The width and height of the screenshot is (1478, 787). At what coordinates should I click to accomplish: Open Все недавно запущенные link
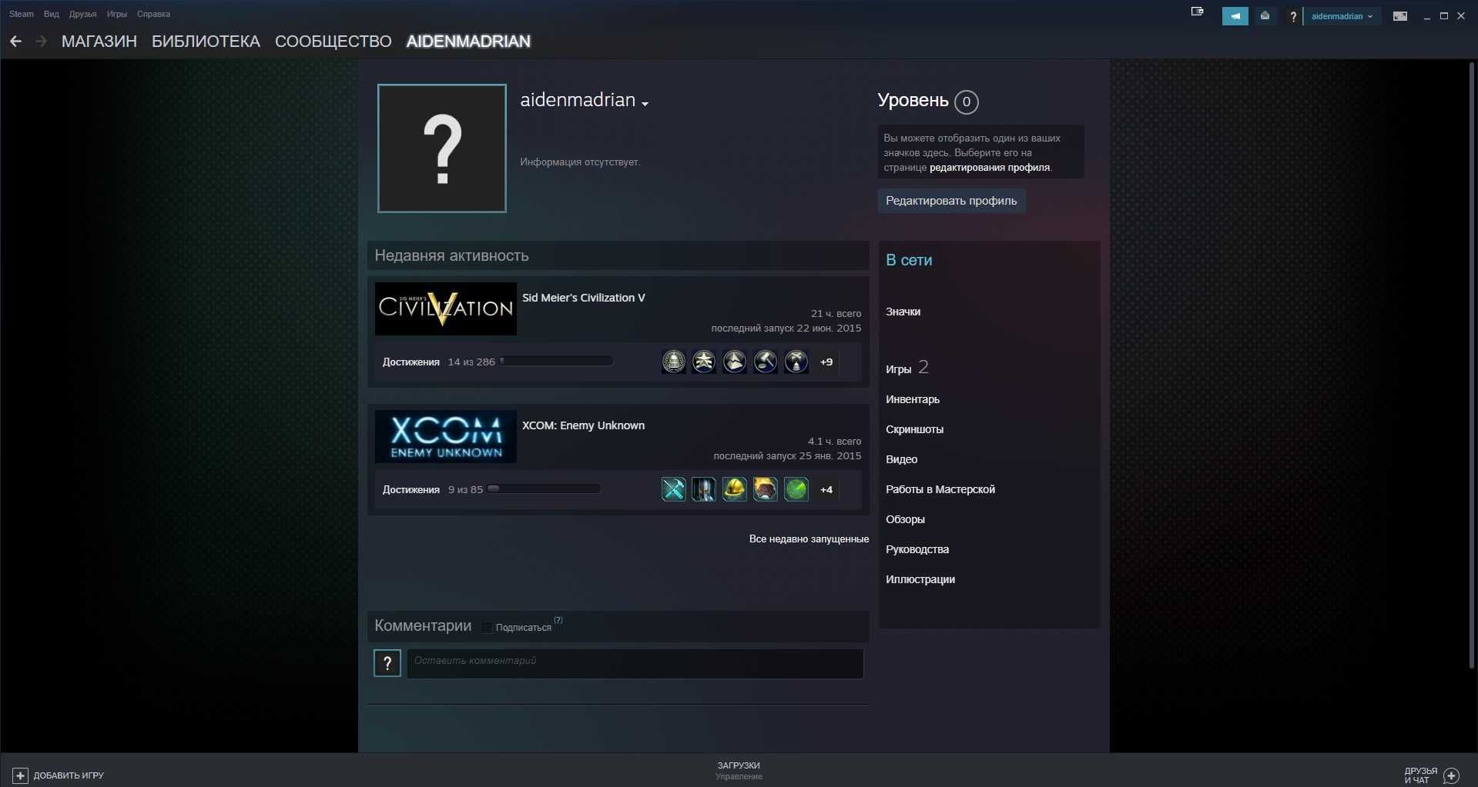pos(809,539)
